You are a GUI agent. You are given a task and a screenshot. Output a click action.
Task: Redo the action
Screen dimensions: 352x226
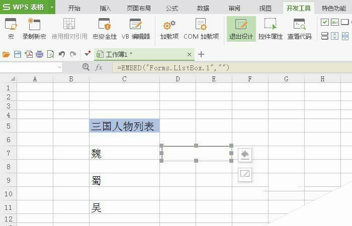point(73,54)
